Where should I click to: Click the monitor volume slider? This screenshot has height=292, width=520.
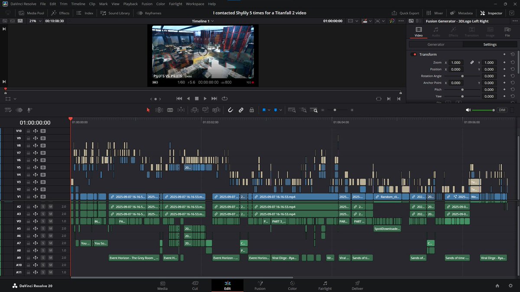(x=483, y=110)
